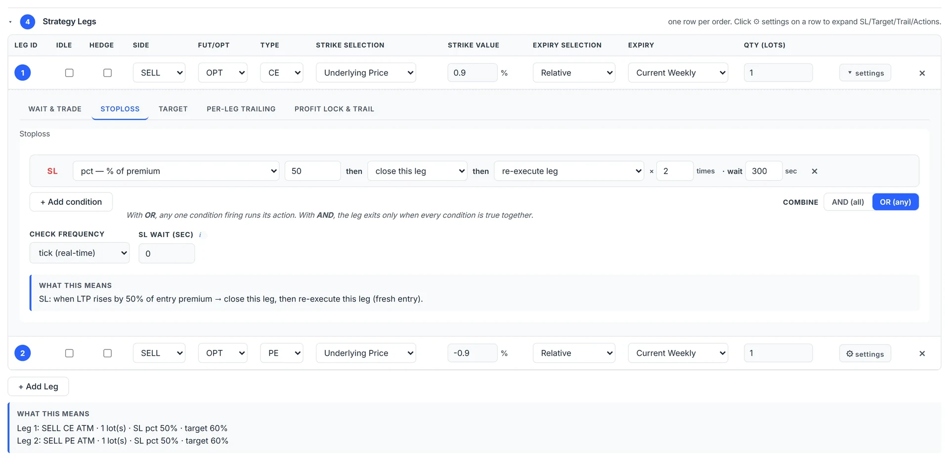Click Add Leg button
Image resolution: width=949 pixels, height=460 pixels.
pyautogui.click(x=38, y=386)
